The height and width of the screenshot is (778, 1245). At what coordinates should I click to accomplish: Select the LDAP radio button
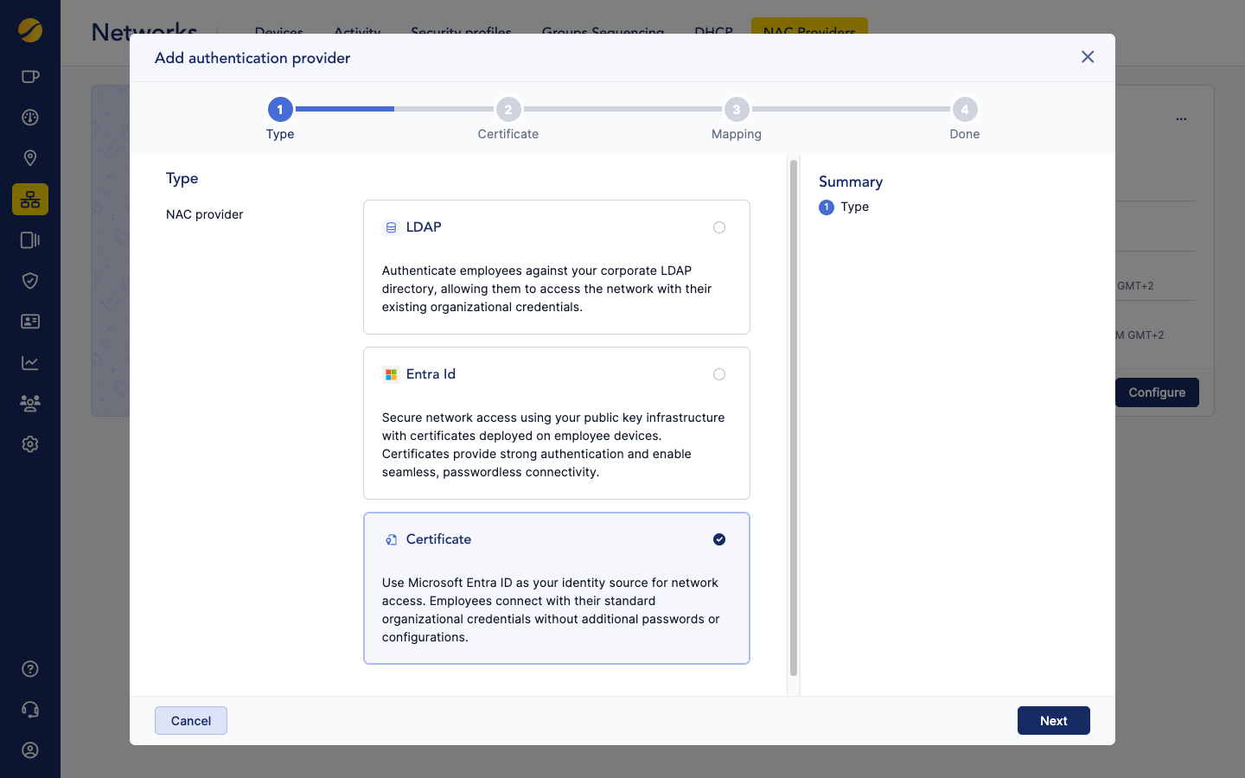pos(718,227)
